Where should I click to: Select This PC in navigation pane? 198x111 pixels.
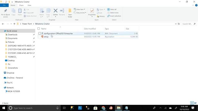[10, 83]
